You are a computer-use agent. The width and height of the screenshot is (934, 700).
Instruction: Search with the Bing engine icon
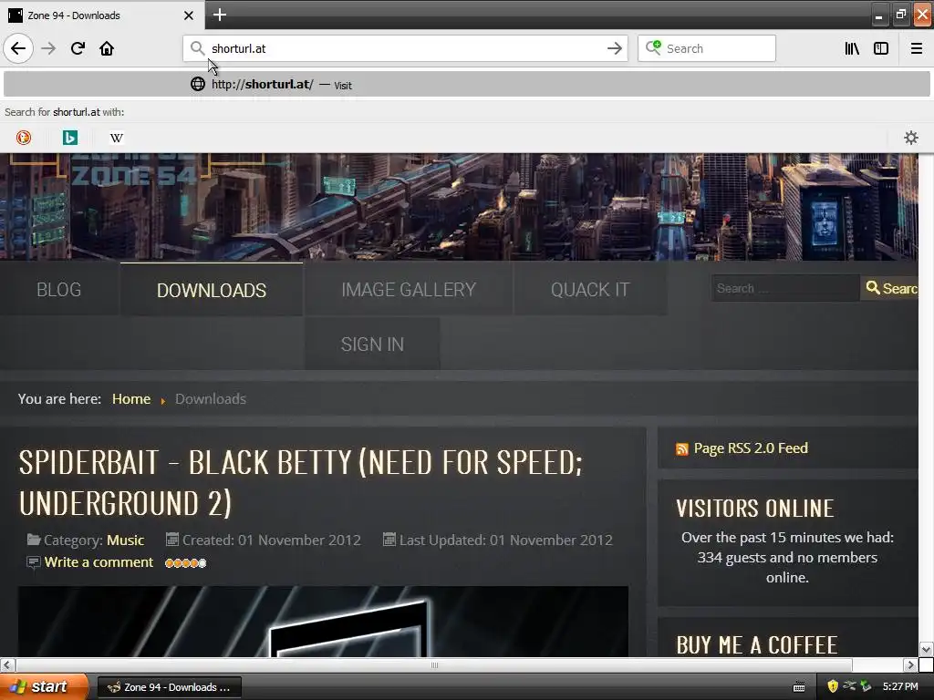pos(69,139)
